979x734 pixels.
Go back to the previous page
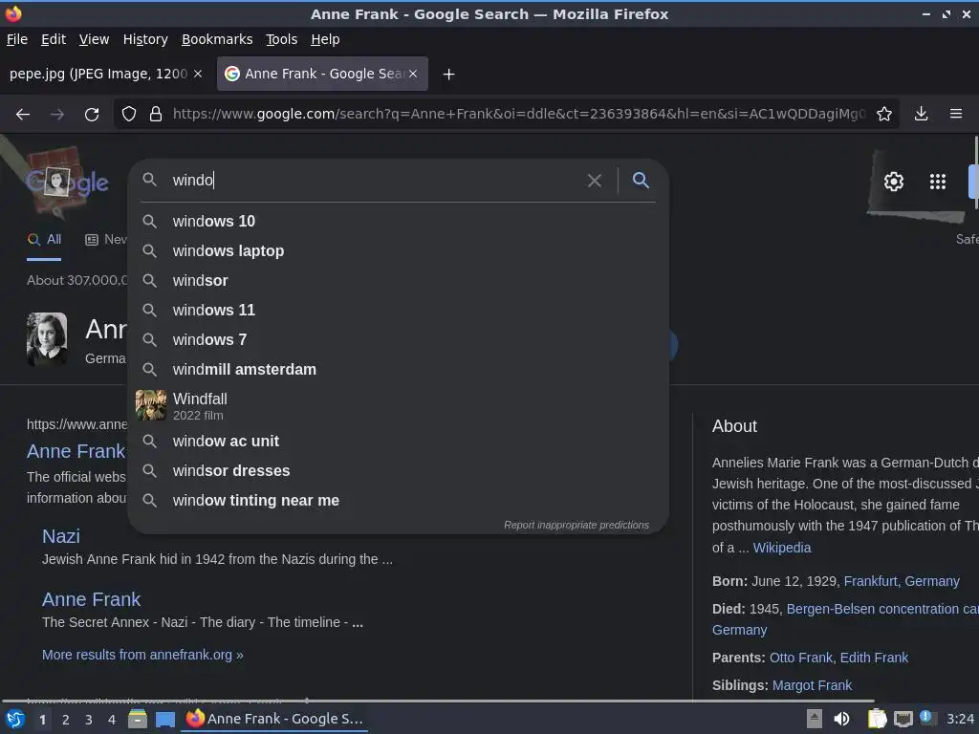click(x=23, y=115)
